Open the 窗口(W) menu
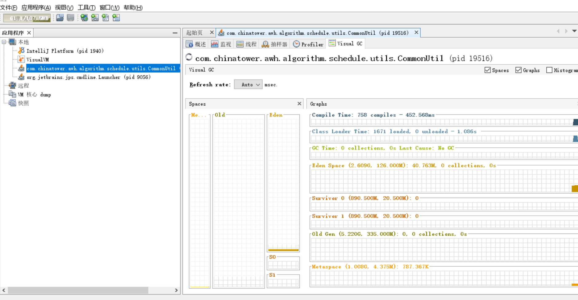 click(x=109, y=7)
